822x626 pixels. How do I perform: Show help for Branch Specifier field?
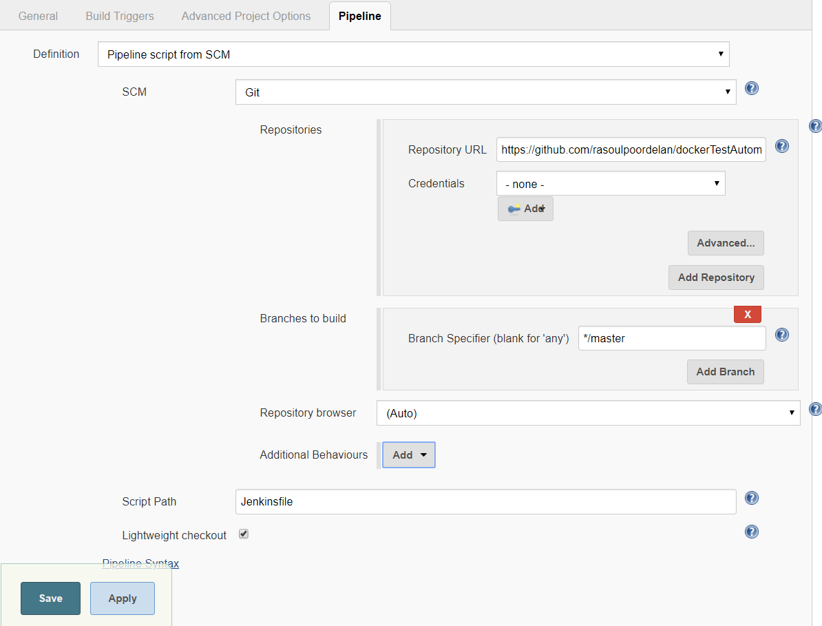782,335
